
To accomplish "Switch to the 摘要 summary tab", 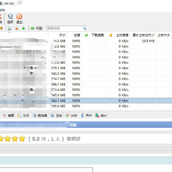I will pyautogui.click(x=9, y=116).
